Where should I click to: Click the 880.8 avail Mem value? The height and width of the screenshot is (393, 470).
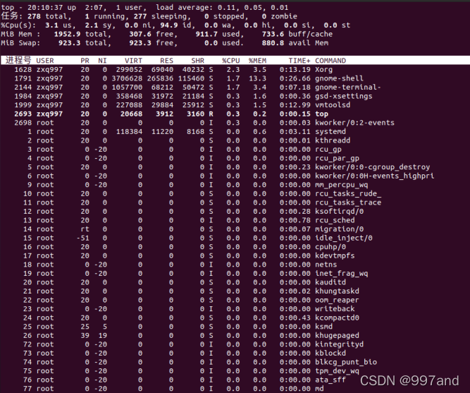(273, 43)
